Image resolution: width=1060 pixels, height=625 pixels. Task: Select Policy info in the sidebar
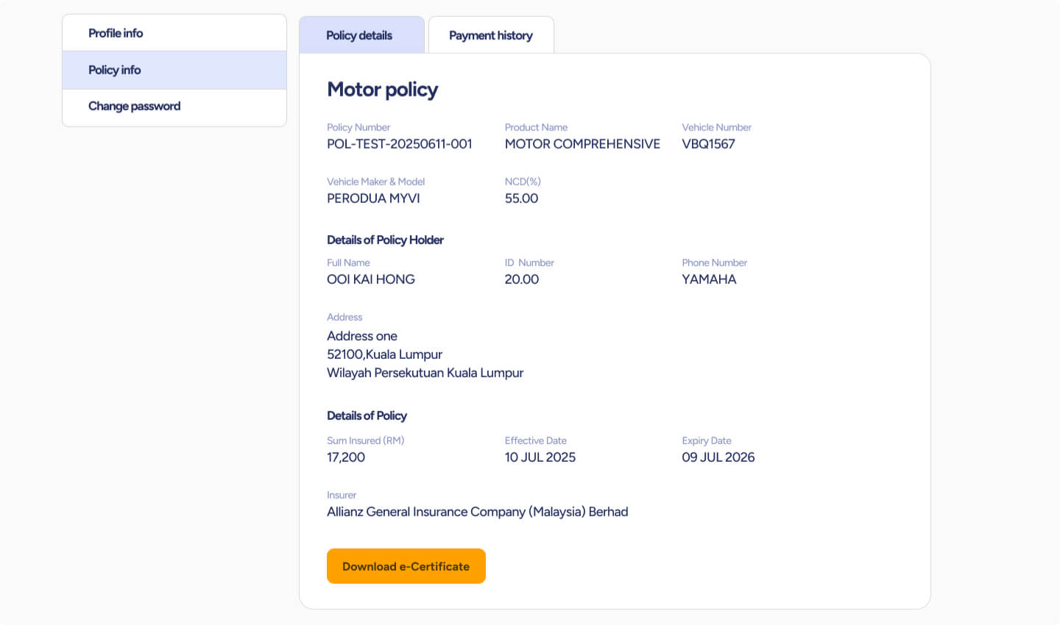[x=115, y=70]
